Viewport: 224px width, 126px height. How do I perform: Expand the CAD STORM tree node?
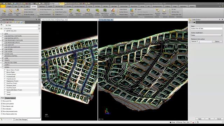click(1, 49)
